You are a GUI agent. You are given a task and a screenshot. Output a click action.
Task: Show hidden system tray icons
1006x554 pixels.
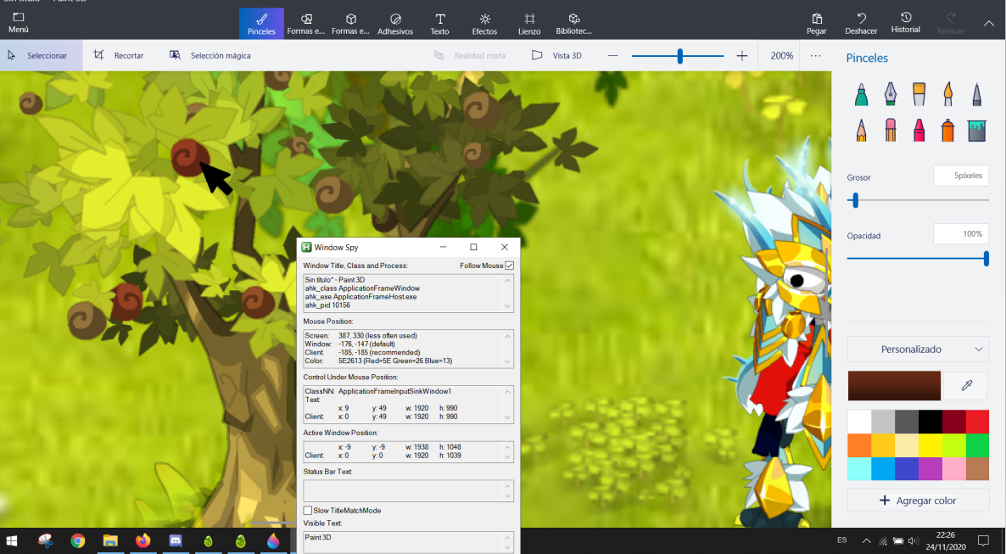(866, 540)
